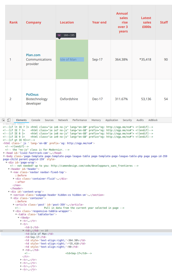
Task: Collapse the tbody node
Action: 18,218
